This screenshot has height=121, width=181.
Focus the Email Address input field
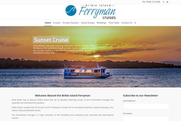coord(146,106)
